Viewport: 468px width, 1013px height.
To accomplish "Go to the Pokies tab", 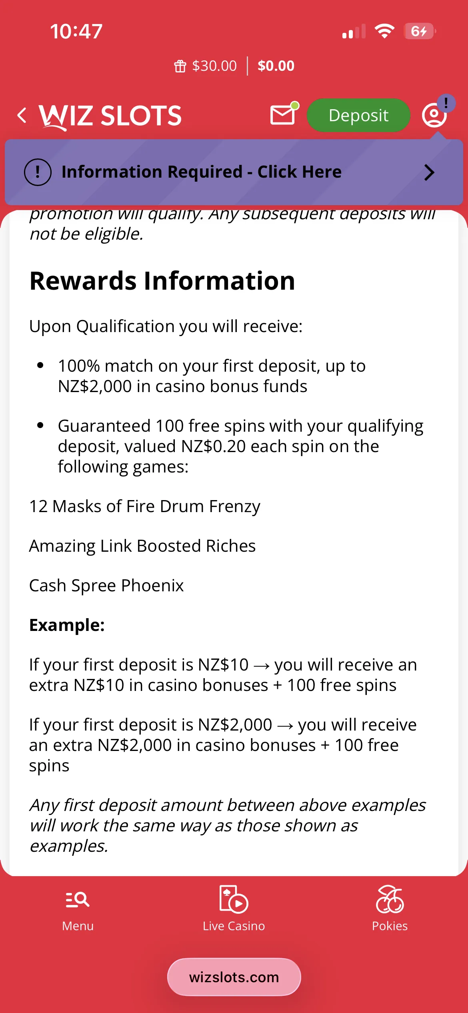I will tap(390, 926).
